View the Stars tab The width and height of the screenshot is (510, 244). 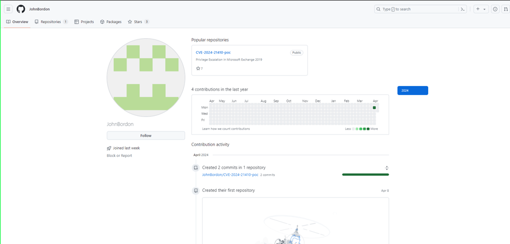138,22
